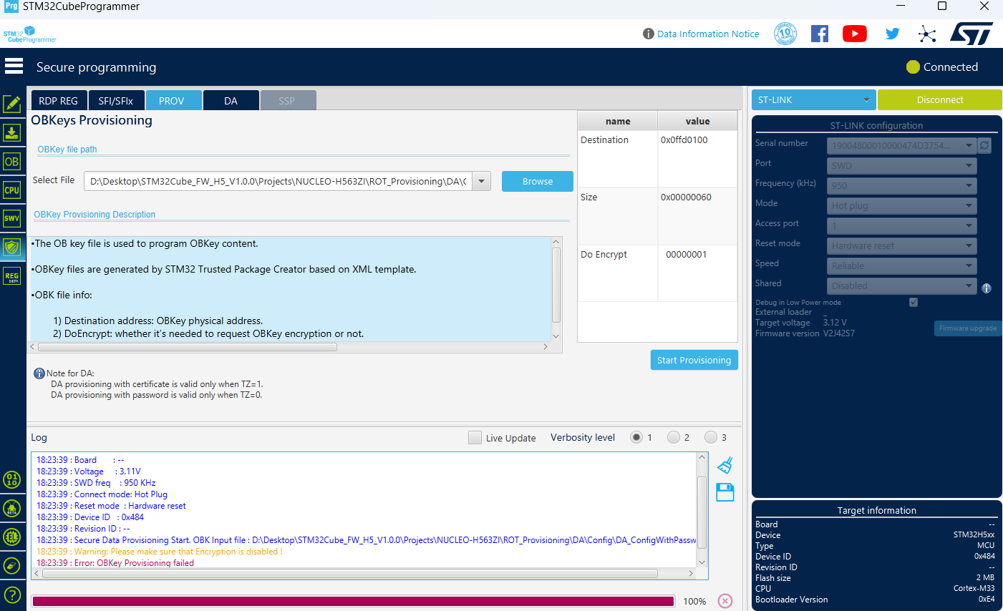Open the OBKey Select File dropdown
The width and height of the screenshot is (1003, 611).
481,181
